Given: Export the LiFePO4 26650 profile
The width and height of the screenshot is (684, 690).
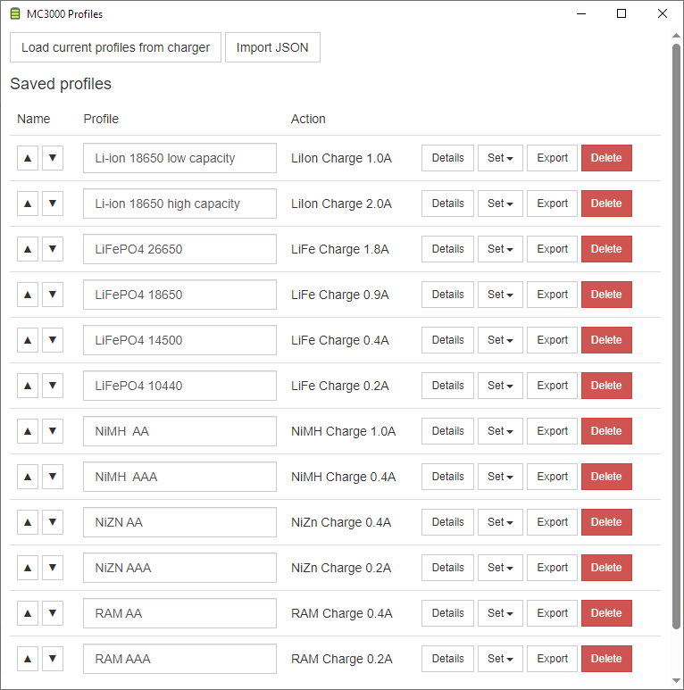Looking at the screenshot, I should coord(552,249).
